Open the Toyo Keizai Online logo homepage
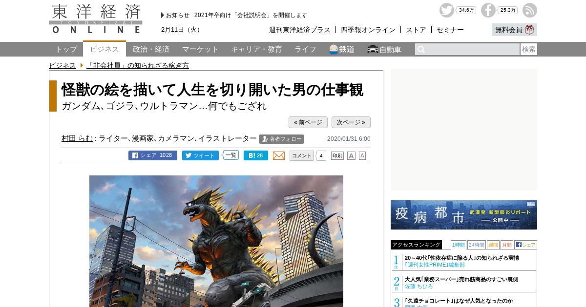This screenshot has height=307, width=586. [96, 19]
